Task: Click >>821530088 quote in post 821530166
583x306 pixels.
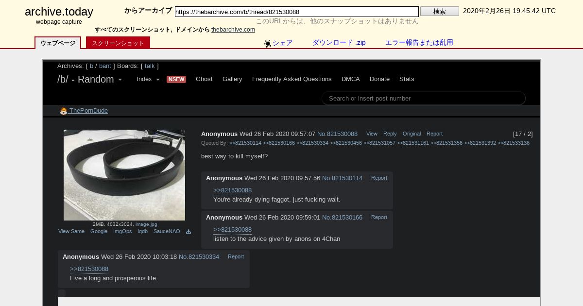Action: 232,230
